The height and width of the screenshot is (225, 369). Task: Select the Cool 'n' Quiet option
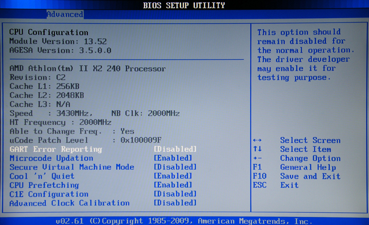[x=42, y=176]
